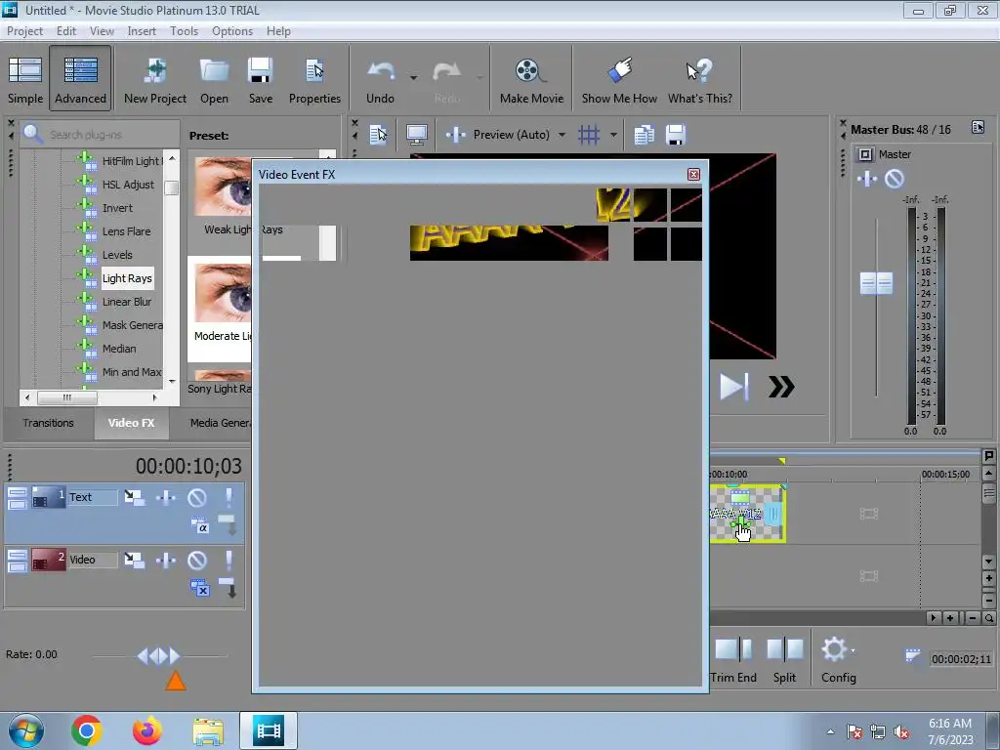The height and width of the screenshot is (750, 1000).
Task: Open the Tools menu
Action: (x=184, y=30)
